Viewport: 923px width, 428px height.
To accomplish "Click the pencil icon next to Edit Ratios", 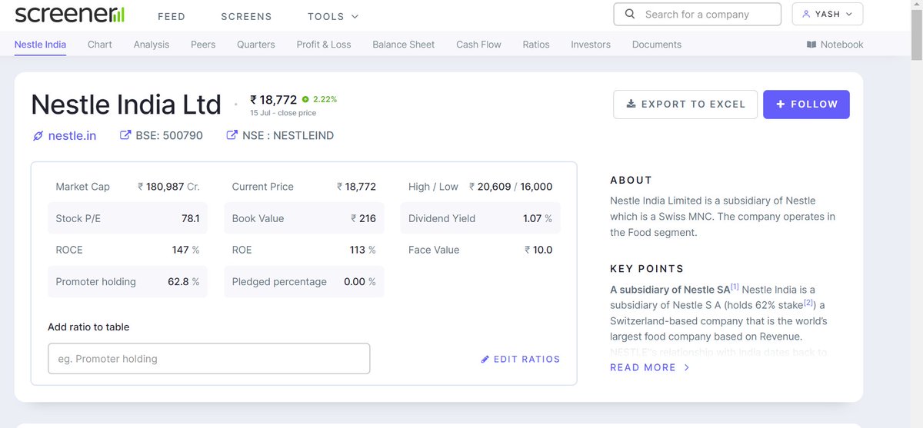I will (485, 359).
